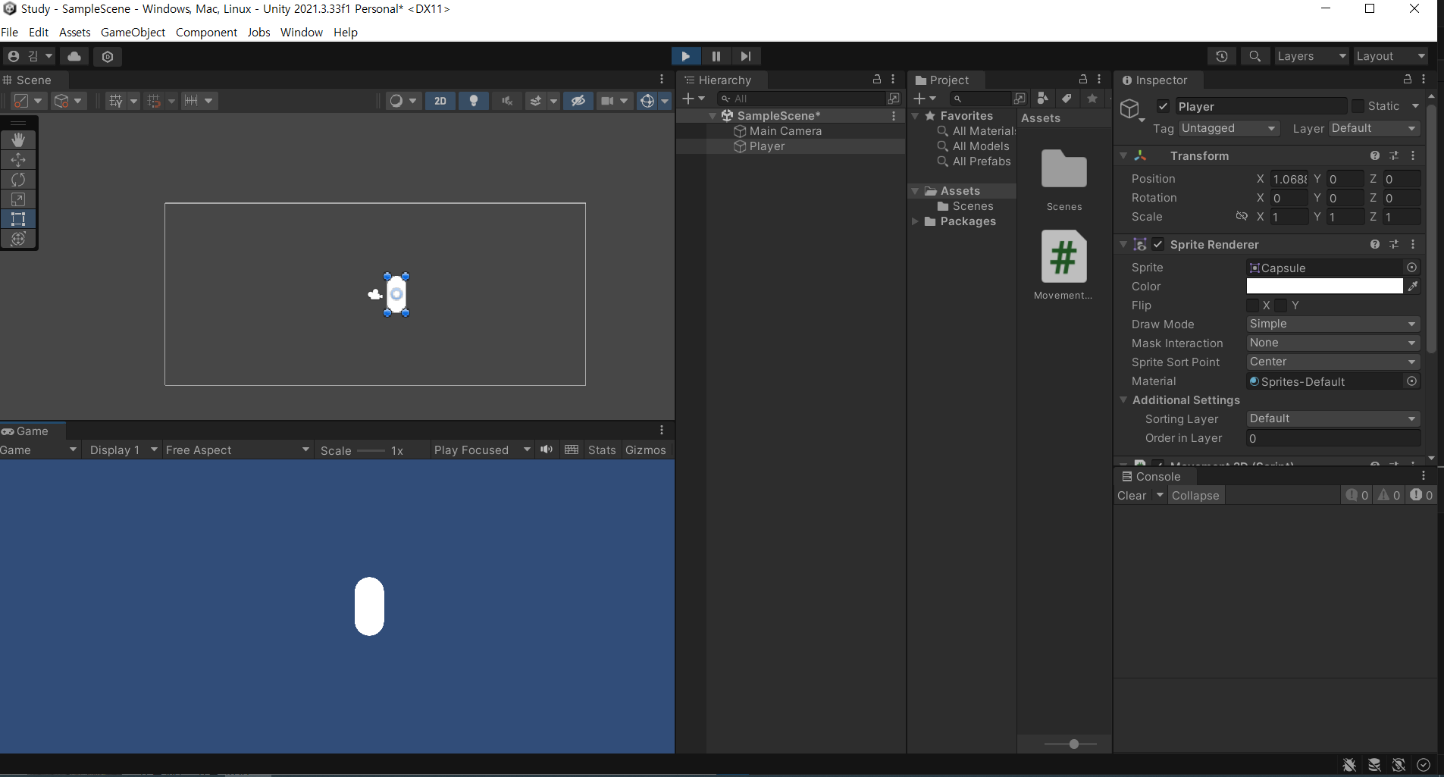Open the Movement script asset
This screenshot has width=1444, height=777.
pyautogui.click(x=1063, y=258)
